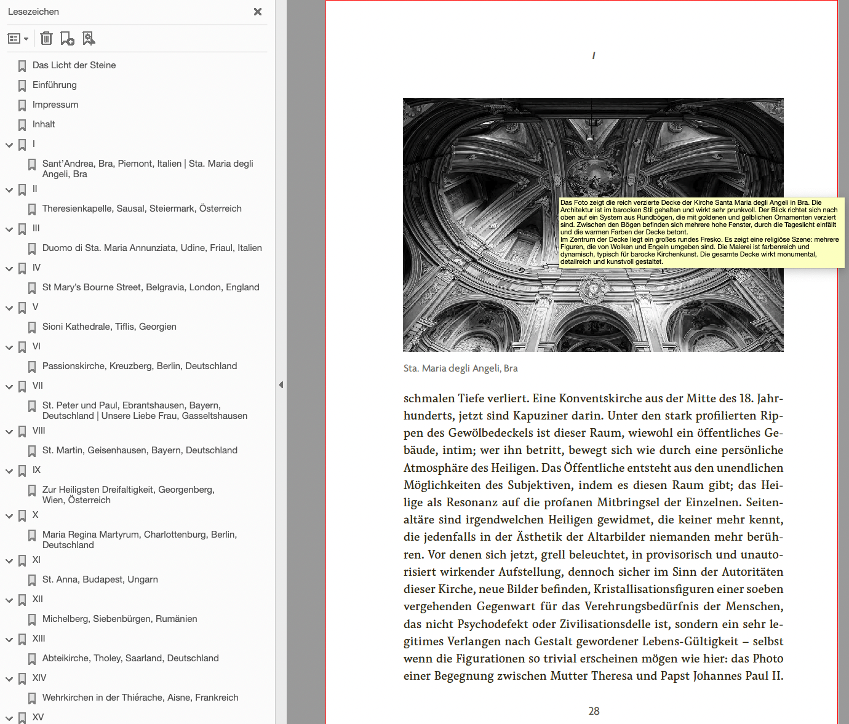Click page number 28
The width and height of the screenshot is (849, 724).
[594, 711]
